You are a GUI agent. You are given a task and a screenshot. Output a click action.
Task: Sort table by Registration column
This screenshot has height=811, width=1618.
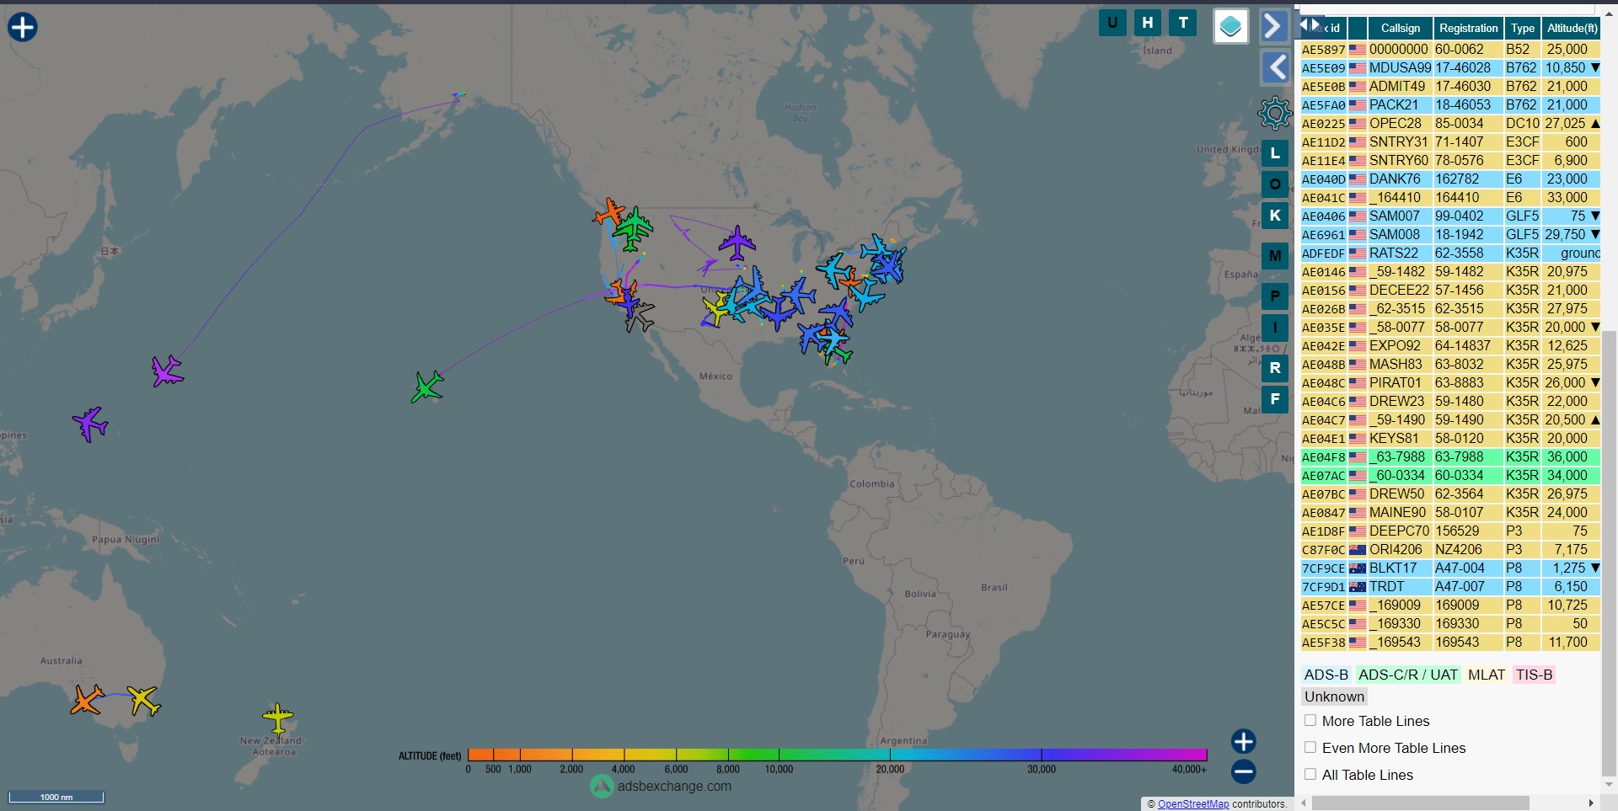pos(1468,28)
